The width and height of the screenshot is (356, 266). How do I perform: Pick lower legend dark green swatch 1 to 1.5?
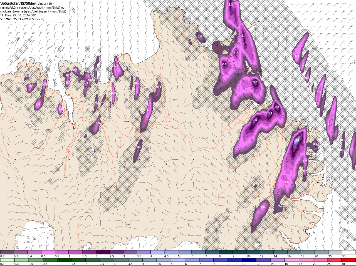point(64,260)
